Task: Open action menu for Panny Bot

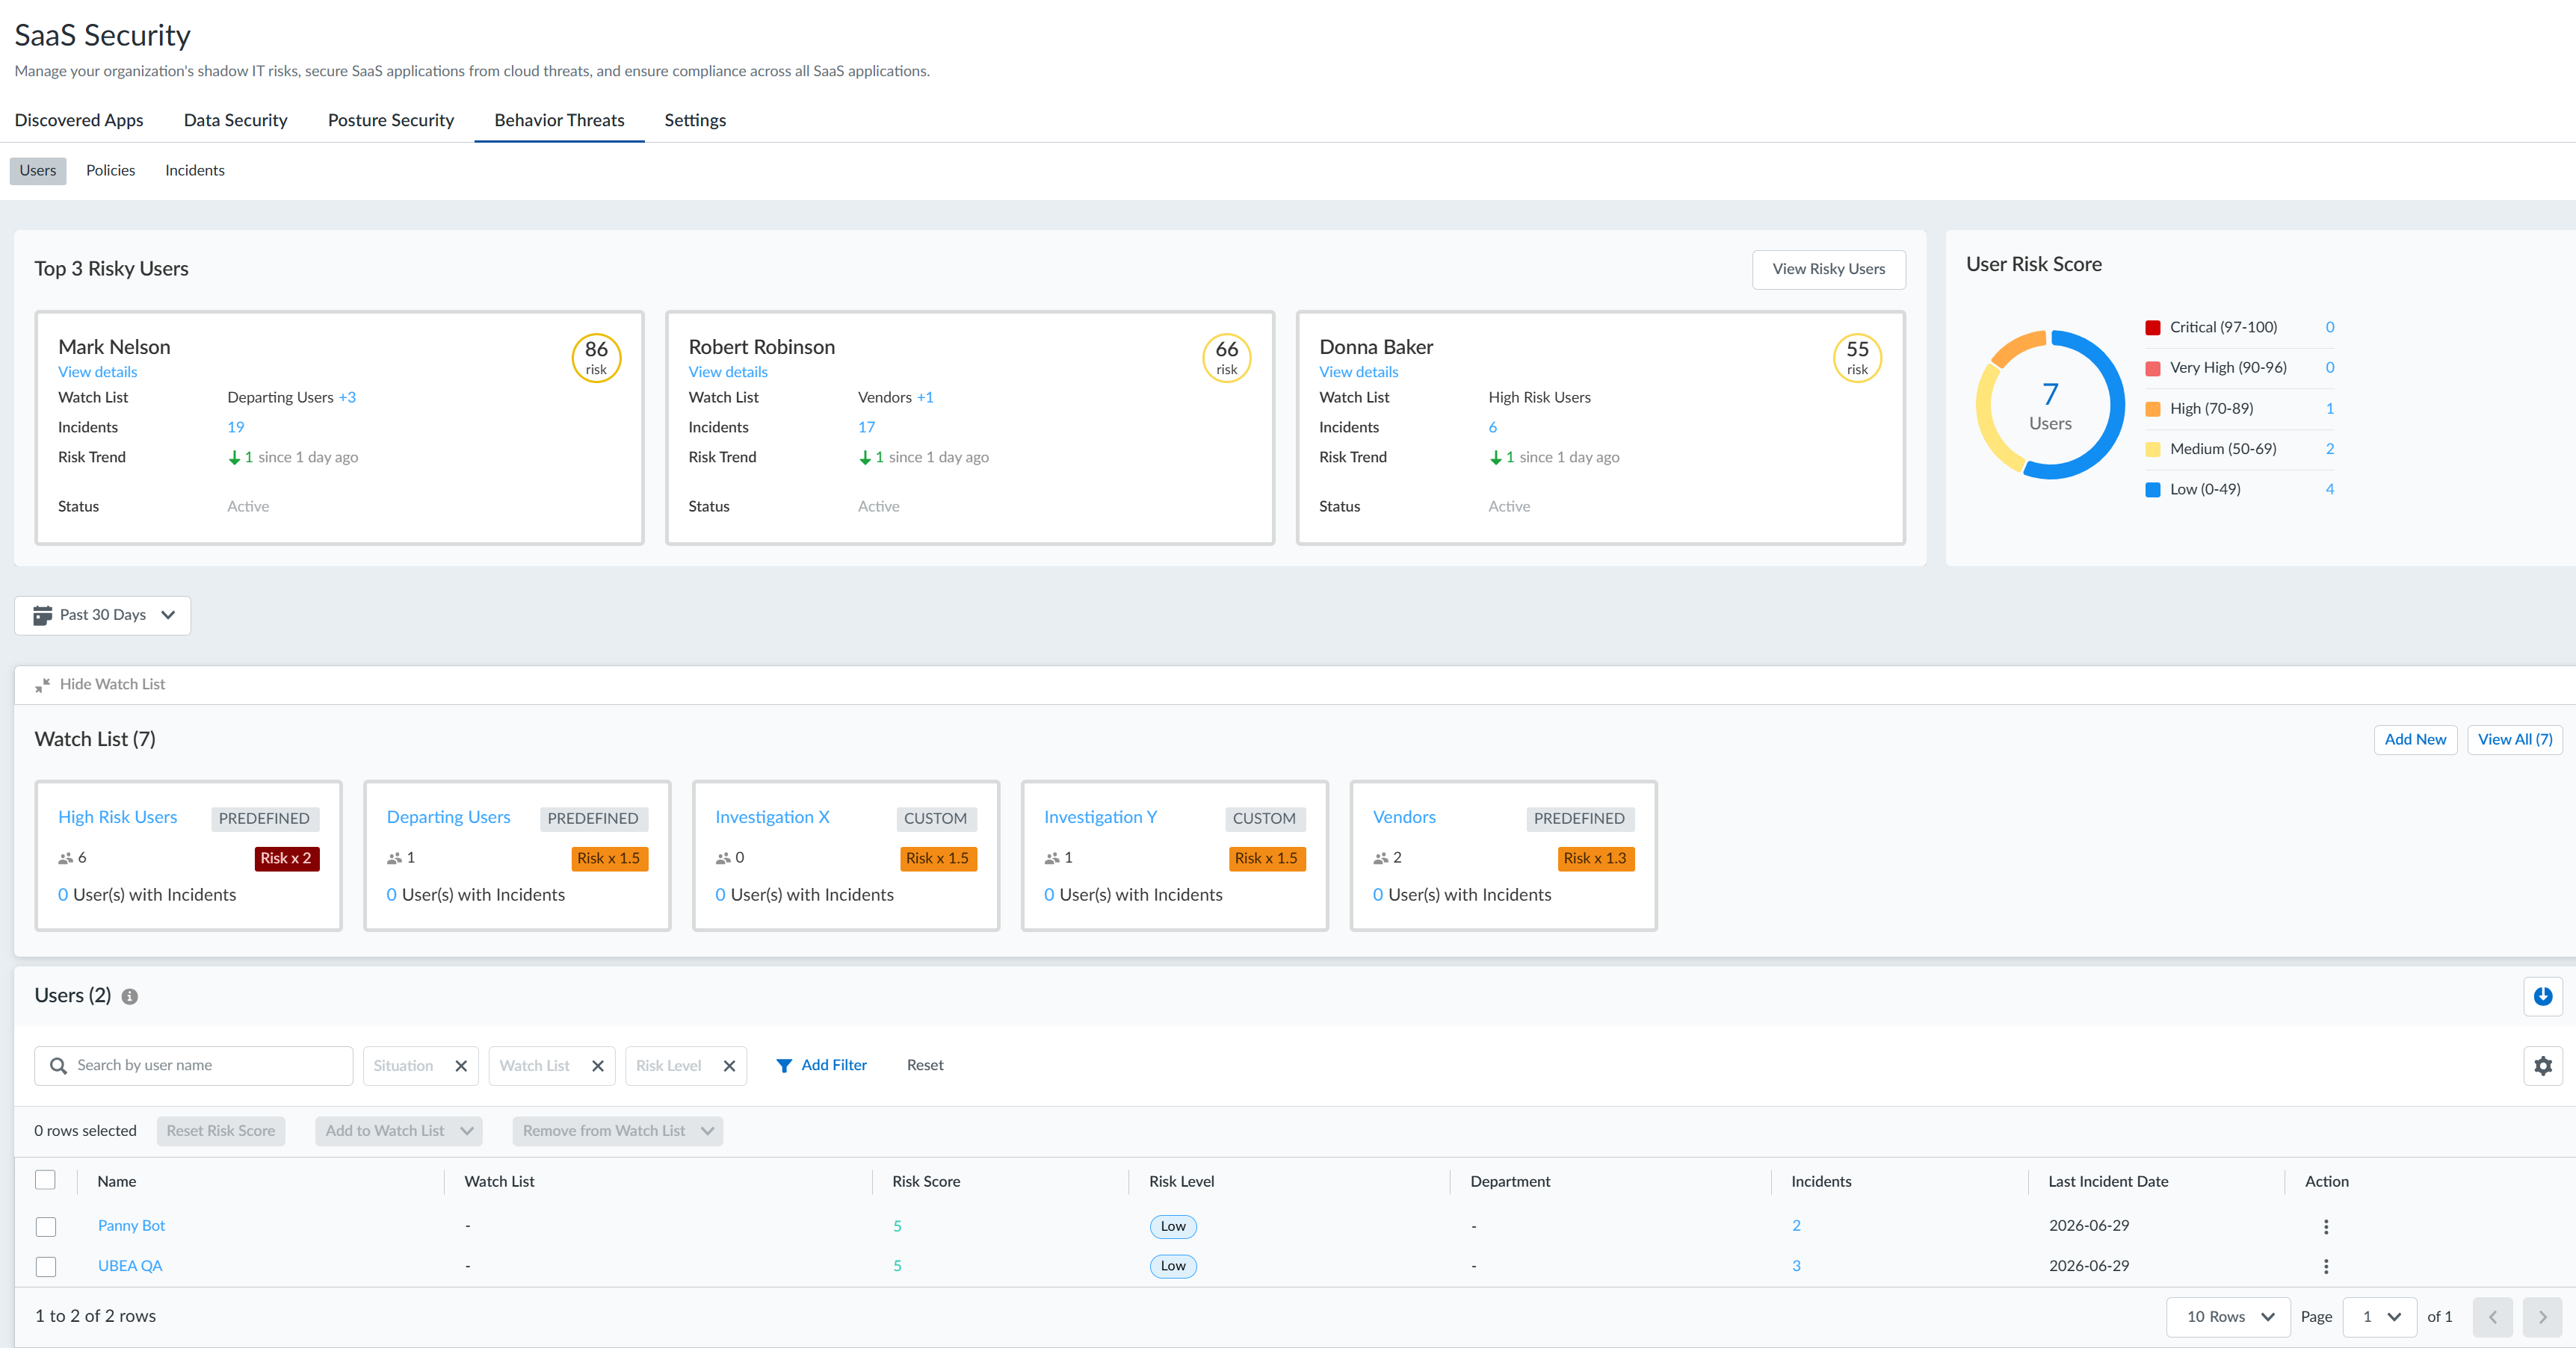Action: click(2326, 1226)
